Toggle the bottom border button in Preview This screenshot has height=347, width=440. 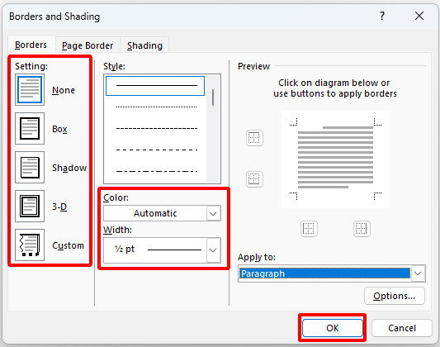[254, 179]
